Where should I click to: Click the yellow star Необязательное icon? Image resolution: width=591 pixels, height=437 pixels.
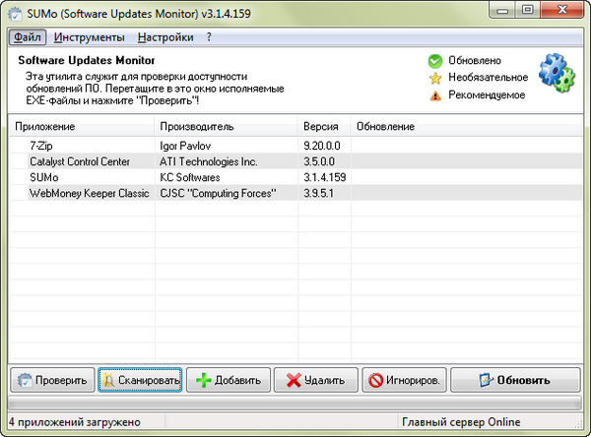point(434,78)
